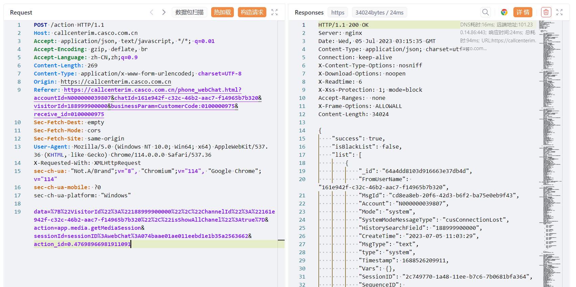Expand Responses panel to fullscreen
The height and width of the screenshot is (287, 576).
(x=559, y=12)
